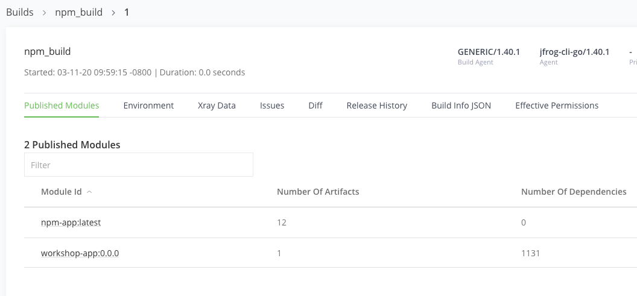Select artifact count 1 for workshop-app
Viewport: 637px width, 296px height.
279,253
